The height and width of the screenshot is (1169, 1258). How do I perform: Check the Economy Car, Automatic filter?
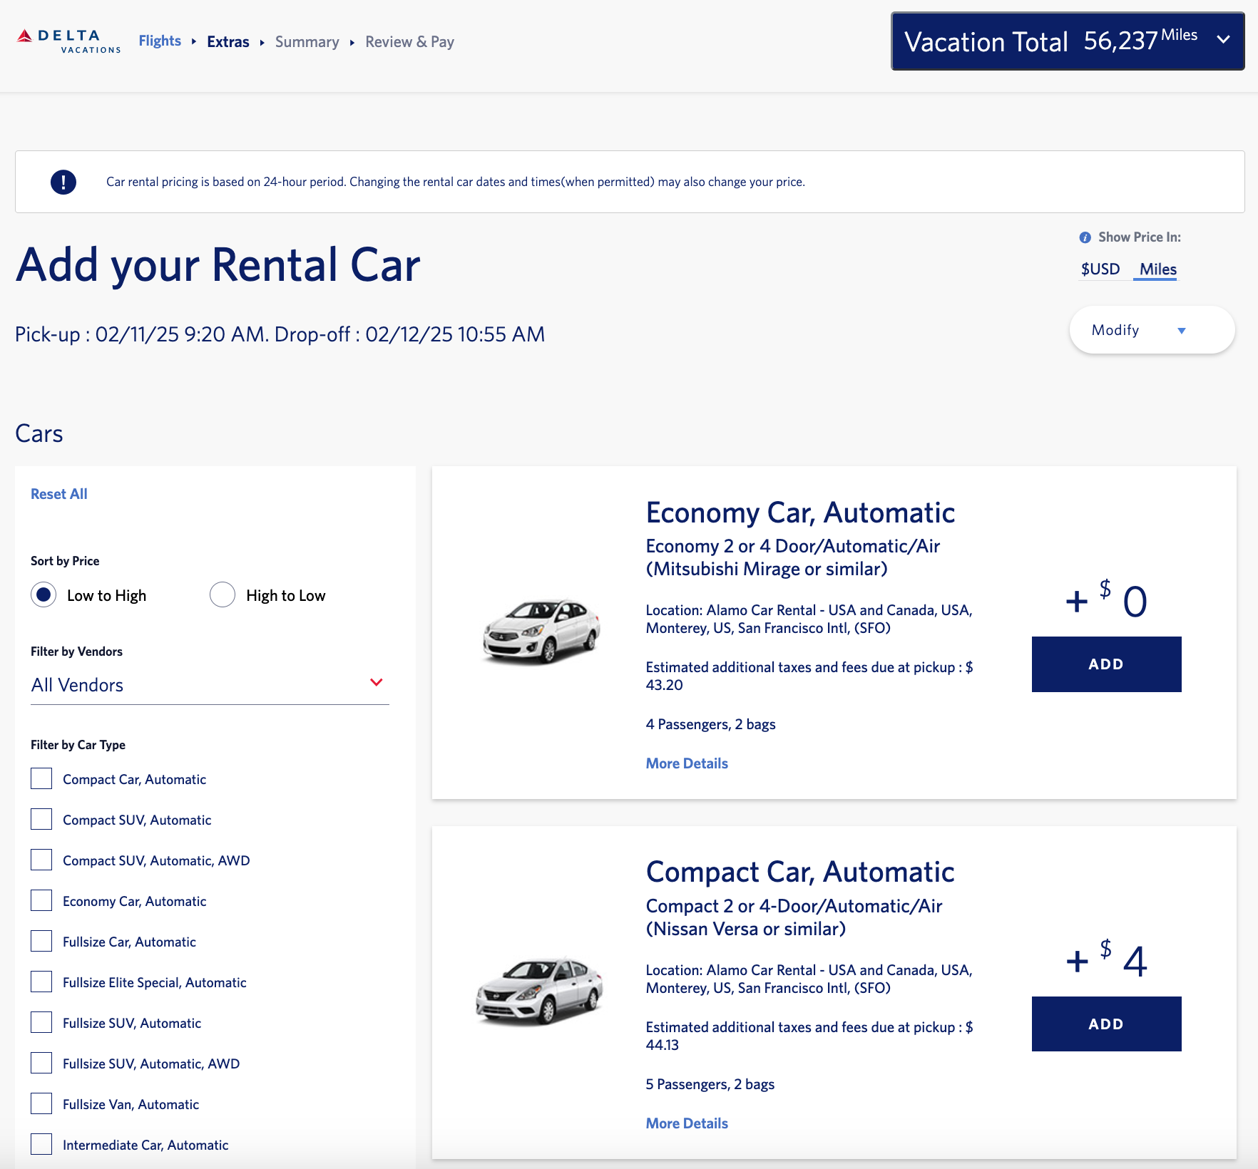(41, 900)
